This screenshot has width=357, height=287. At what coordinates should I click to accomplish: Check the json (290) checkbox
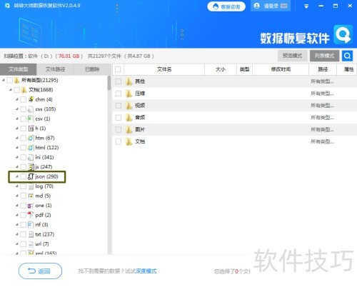tap(23, 176)
